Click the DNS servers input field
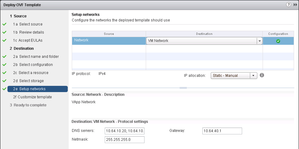 125,131
